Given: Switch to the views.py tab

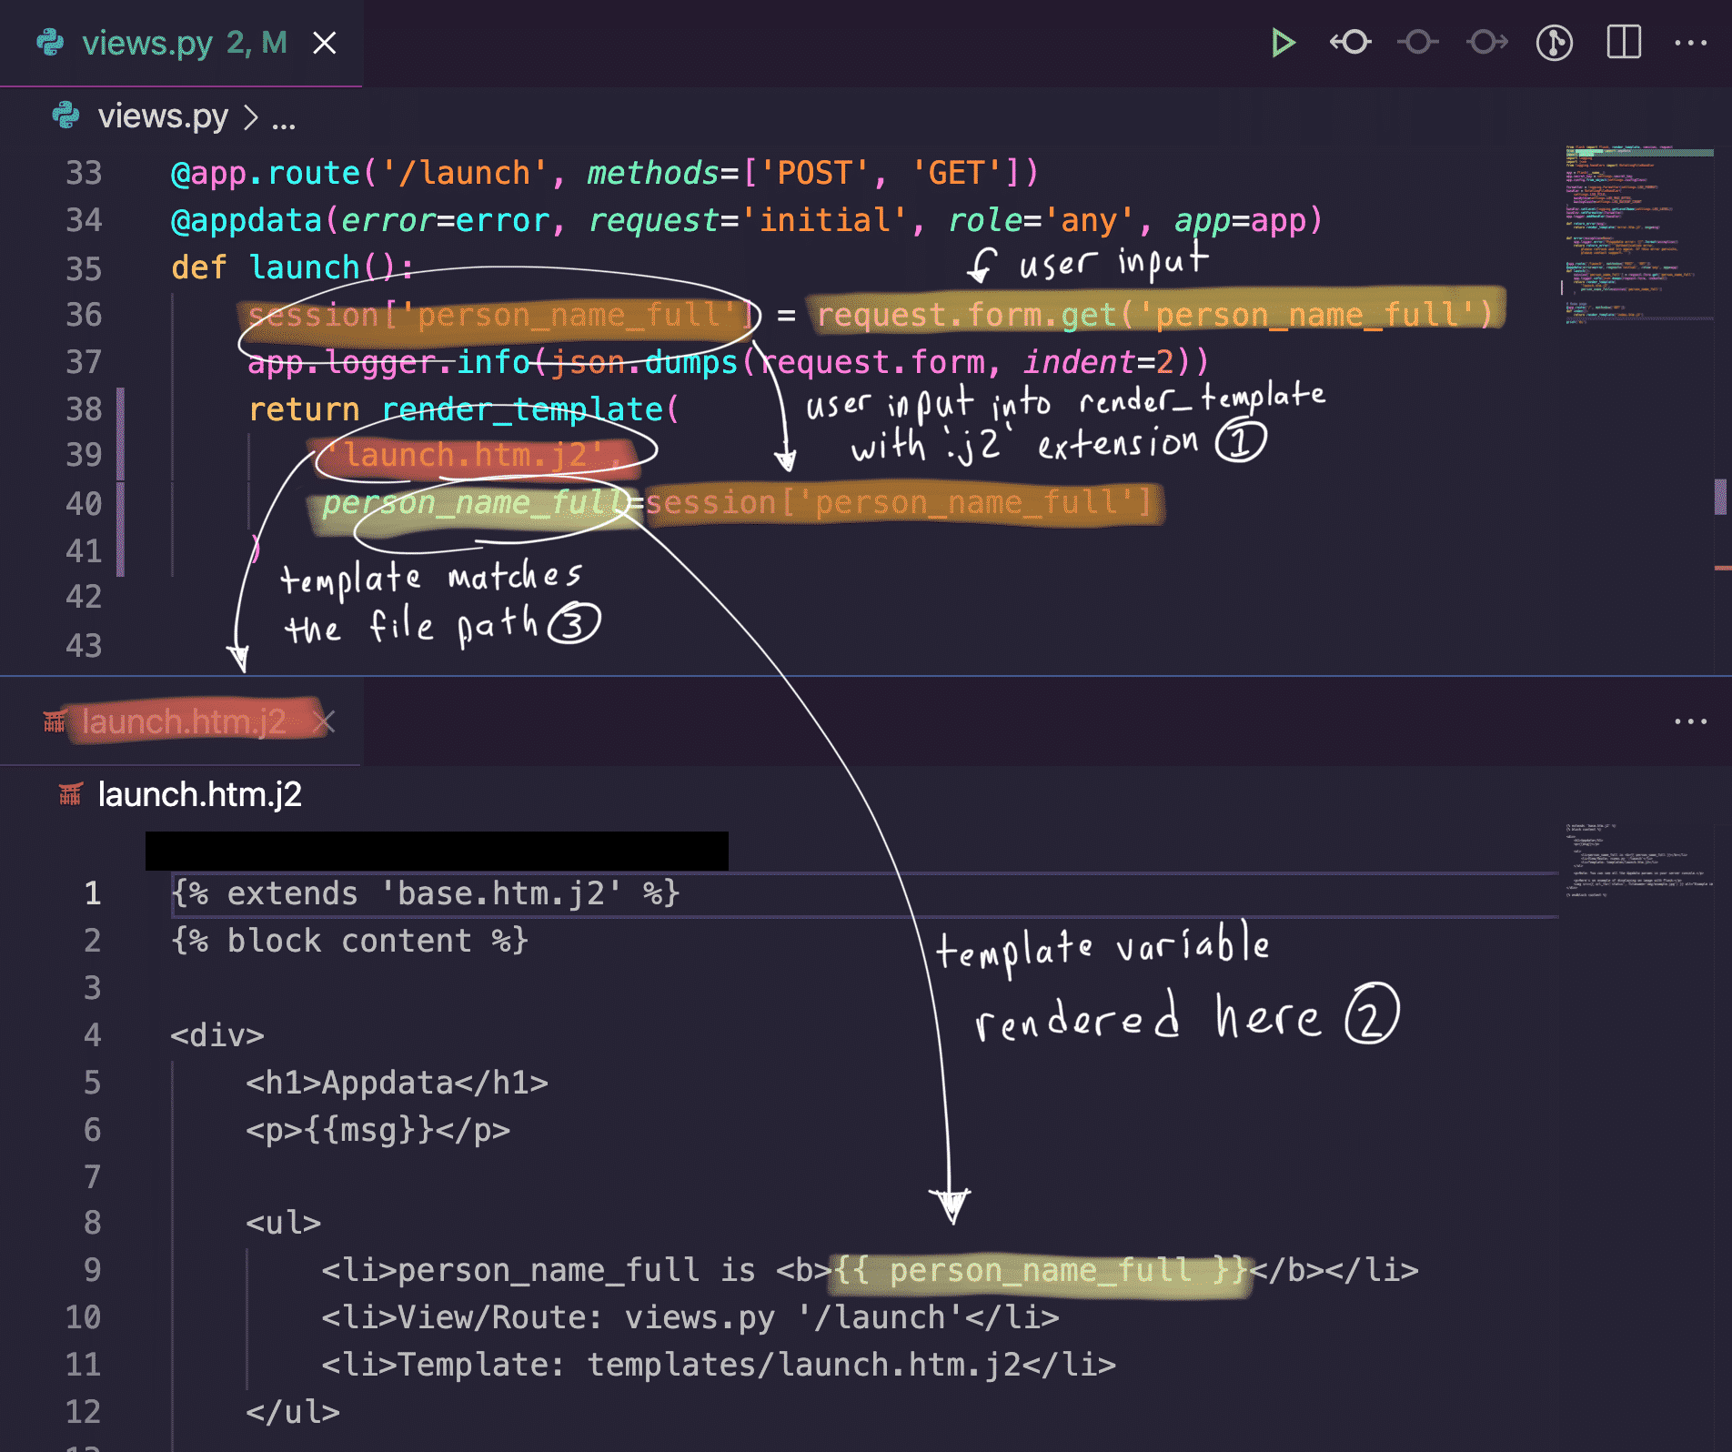Looking at the screenshot, I should 146,43.
